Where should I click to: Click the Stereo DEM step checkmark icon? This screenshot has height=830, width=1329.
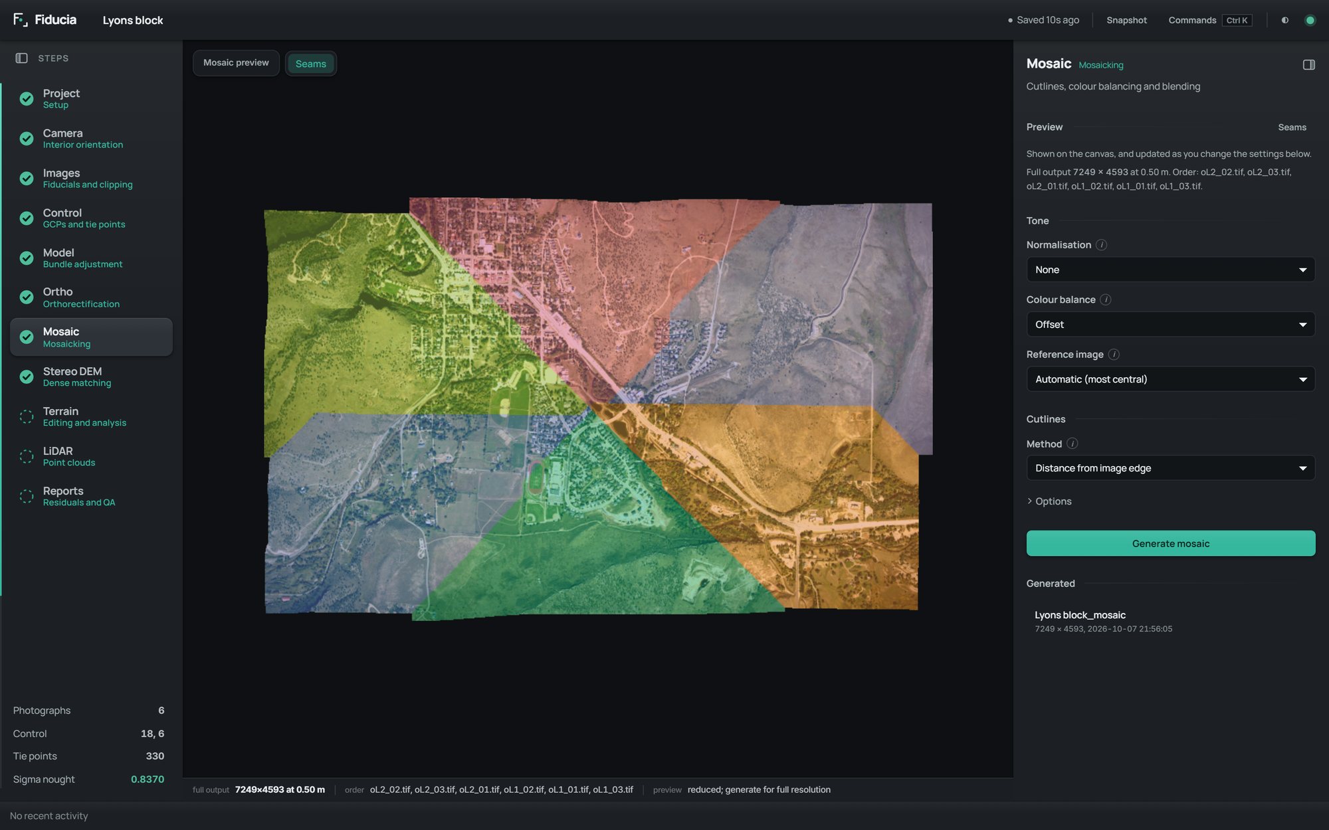[x=27, y=377]
